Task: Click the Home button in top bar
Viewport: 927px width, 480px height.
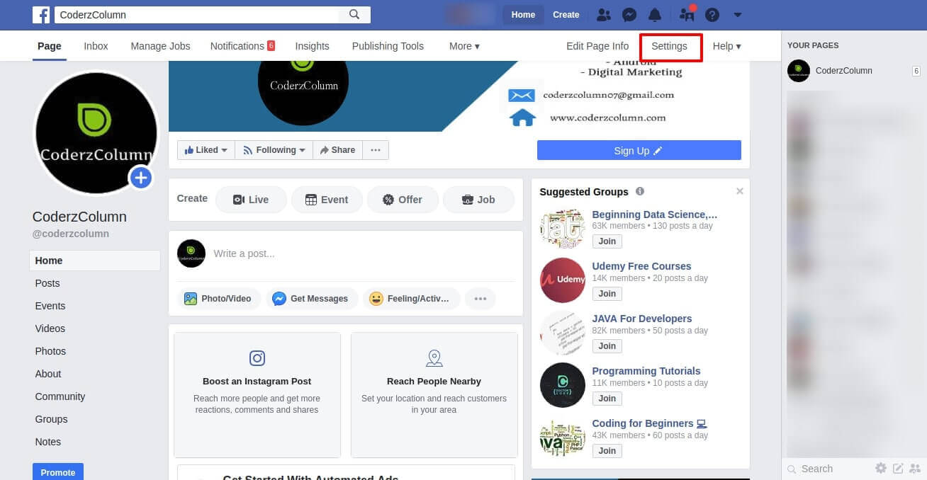Action: click(x=523, y=15)
